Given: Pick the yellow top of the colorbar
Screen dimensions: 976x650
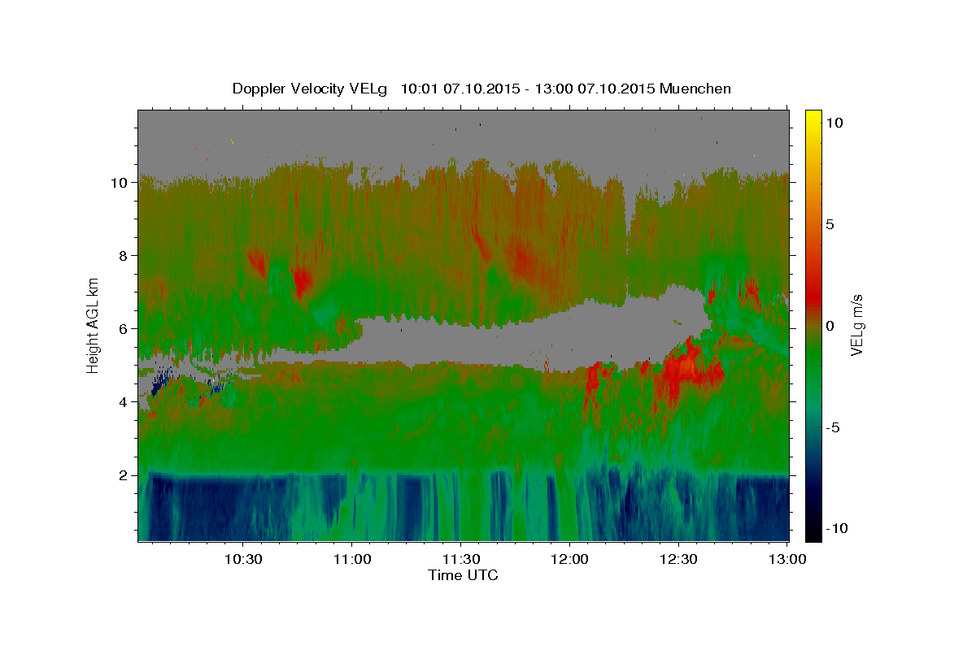Looking at the screenshot, I should pos(813,115).
